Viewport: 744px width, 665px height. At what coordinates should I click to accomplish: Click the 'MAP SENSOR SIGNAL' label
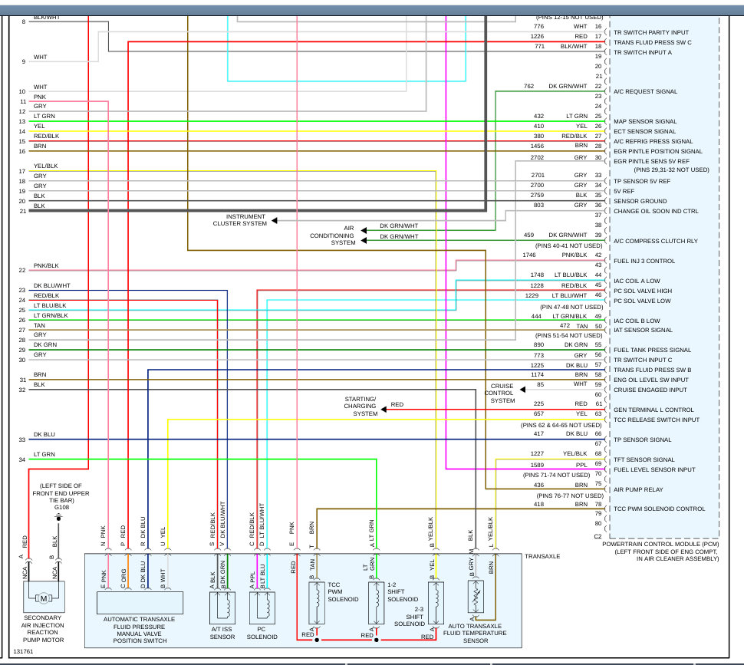(645, 121)
